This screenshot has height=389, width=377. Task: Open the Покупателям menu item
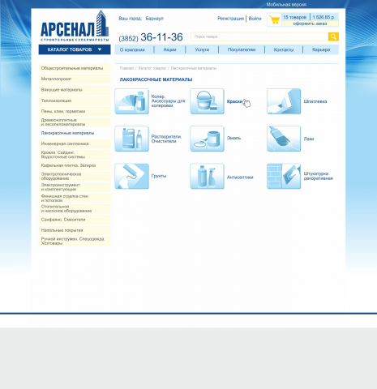click(x=242, y=49)
